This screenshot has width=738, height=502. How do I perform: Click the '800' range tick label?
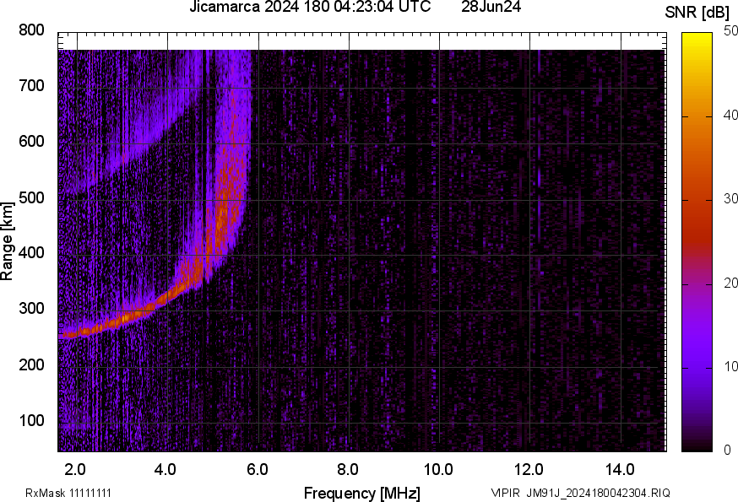[x=31, y=30]
